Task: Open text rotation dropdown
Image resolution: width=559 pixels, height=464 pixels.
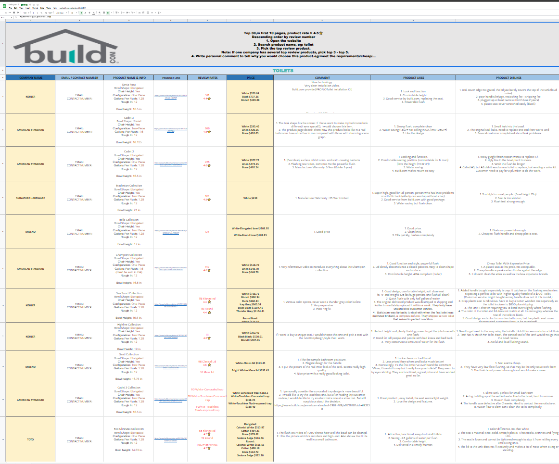Action: 133,13
